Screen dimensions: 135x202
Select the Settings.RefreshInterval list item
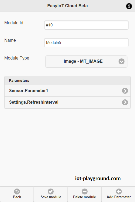[x=67, y=102]
